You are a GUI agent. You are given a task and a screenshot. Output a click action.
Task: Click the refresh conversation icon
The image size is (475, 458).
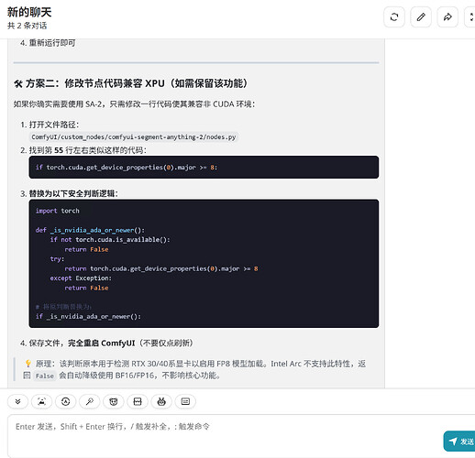394,16
